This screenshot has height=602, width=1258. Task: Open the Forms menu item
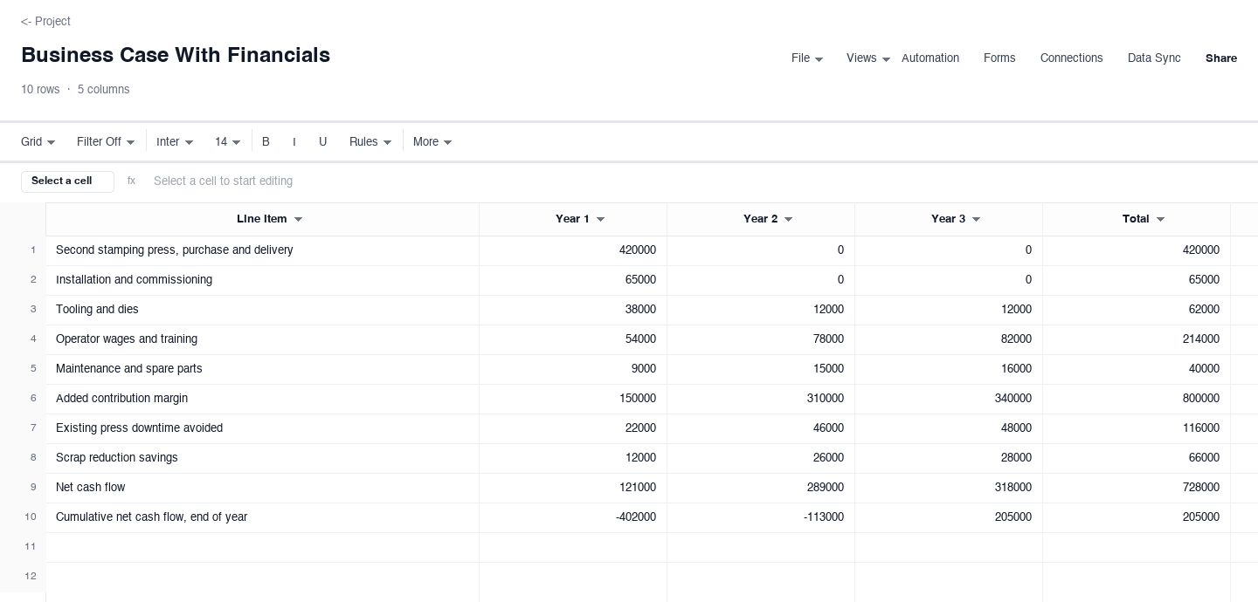click(x=999, y=58)
